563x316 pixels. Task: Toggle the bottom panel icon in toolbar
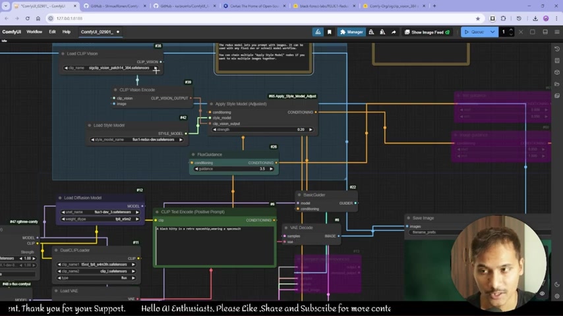(545, 32)
